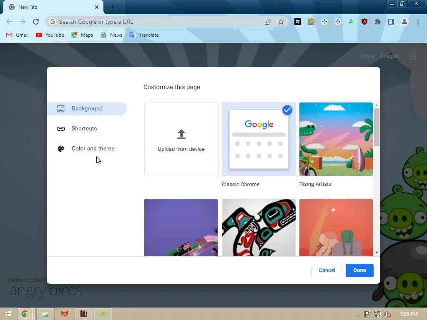The height and width of the screenshot is (320, 427).
Task: Bookmark this tab with the star icon
Action: click(x=281, y=22)
